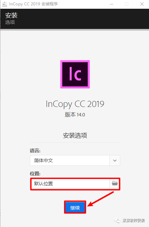Click the 继续 continue button
This screenshot has width=149, height=227.
75,207
